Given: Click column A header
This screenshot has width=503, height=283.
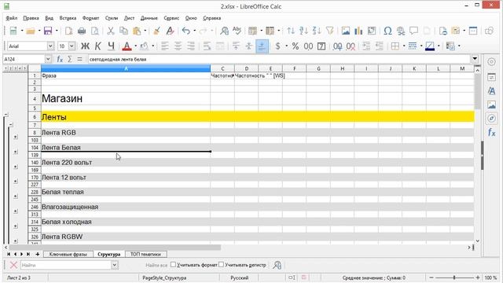Looking at the screenshot, I should click(126, 68).
